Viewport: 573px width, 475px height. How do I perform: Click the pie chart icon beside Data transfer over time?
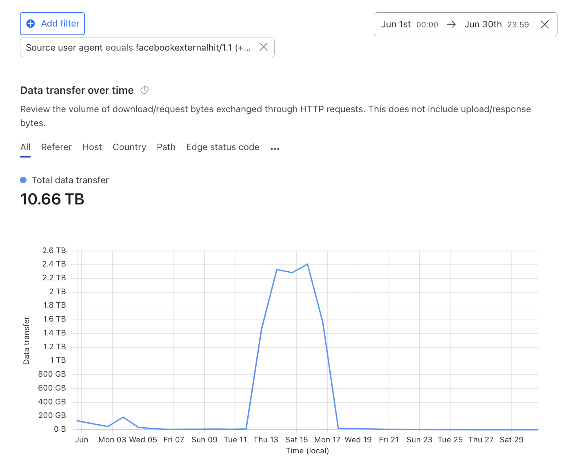pos(144,90)
